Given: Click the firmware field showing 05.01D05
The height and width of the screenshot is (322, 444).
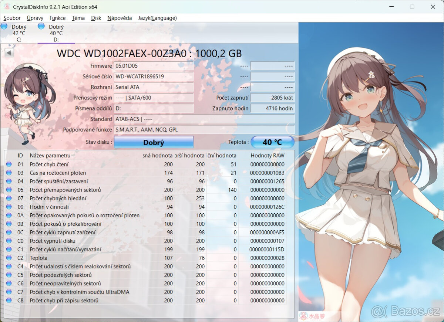Looking at the screenshot, I should coord(154,66).
